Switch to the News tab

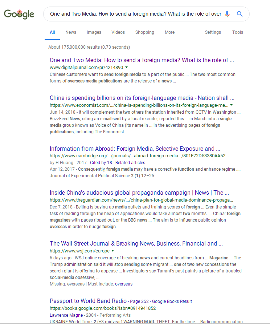(71, 32)
